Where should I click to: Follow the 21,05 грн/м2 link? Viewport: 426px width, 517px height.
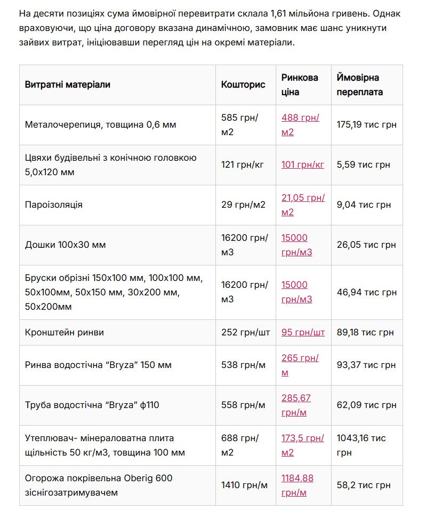coord(303,205)
